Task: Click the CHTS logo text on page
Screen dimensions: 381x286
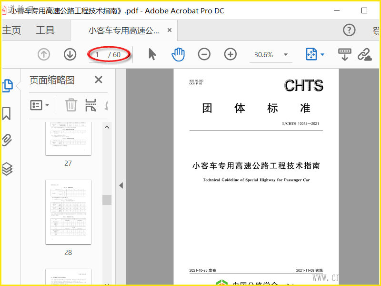Action: tap(304, 85)
